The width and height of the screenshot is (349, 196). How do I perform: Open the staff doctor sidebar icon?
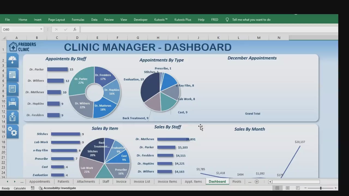(x=13, y=117)
